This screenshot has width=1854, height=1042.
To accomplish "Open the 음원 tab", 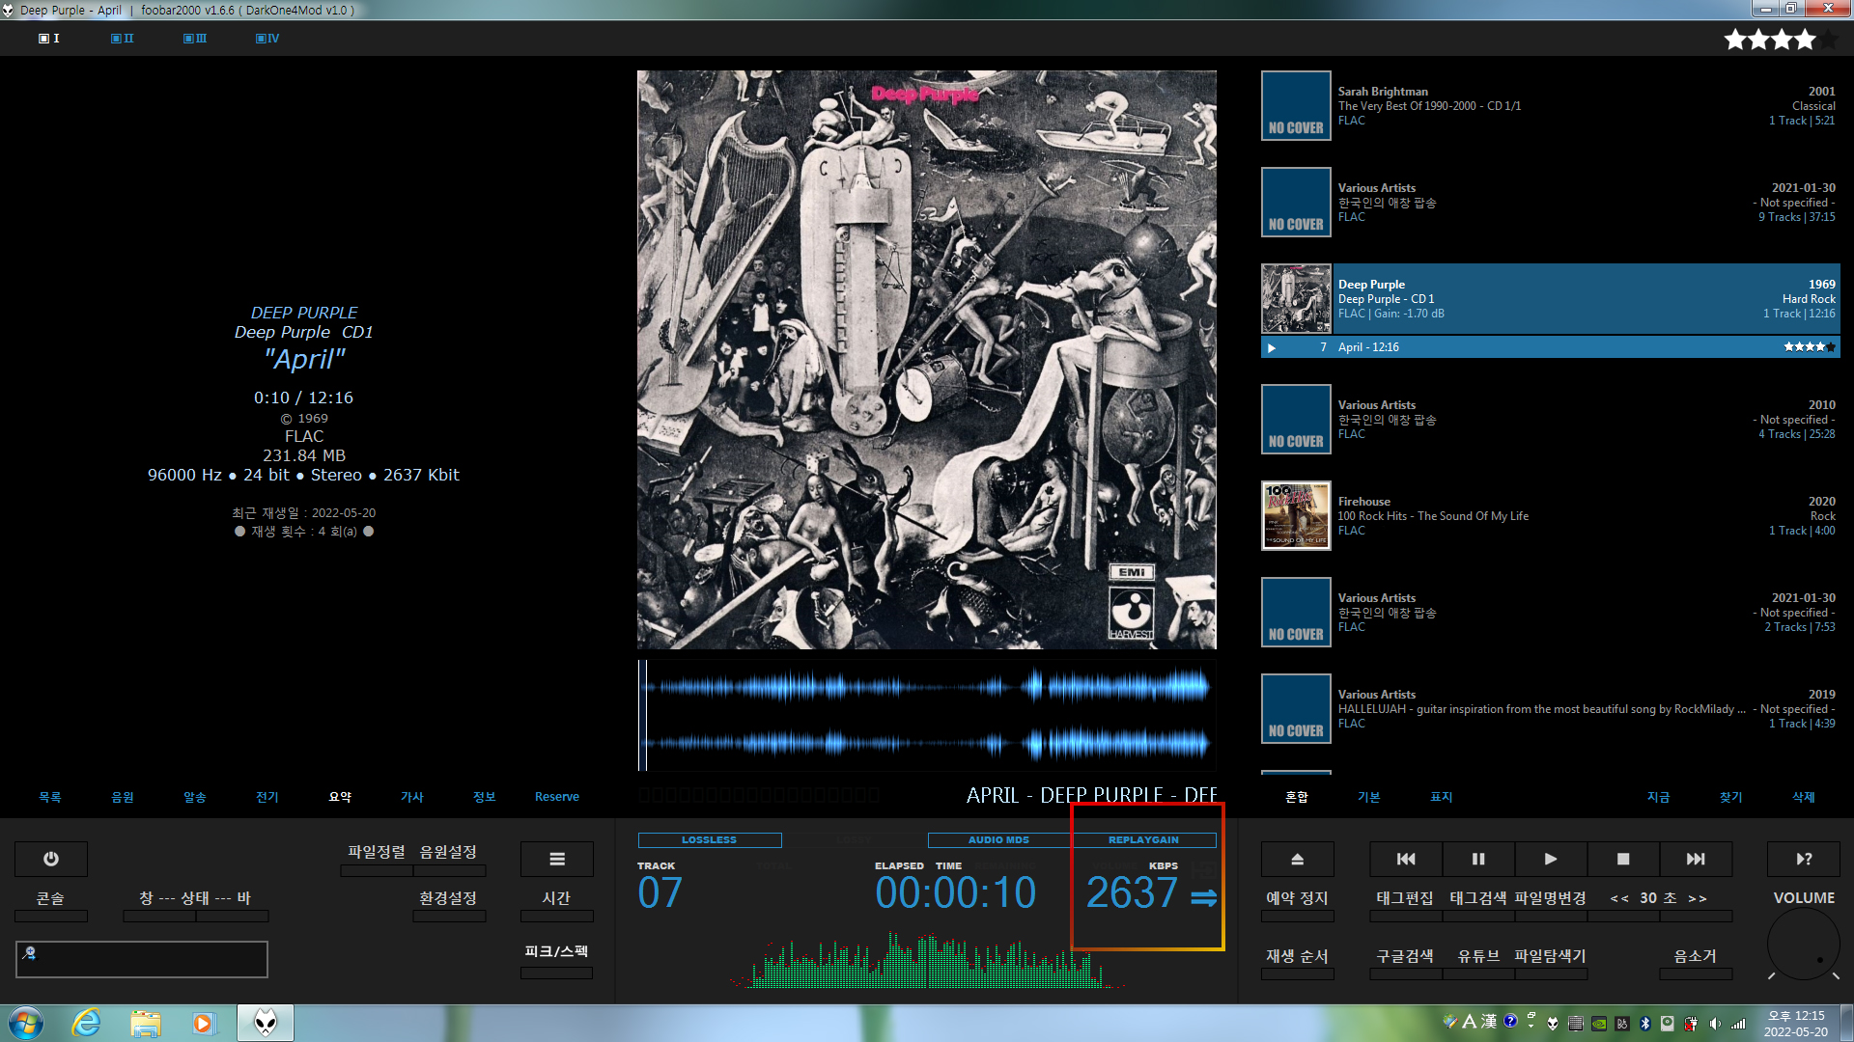I will click(x=123, y=797).
